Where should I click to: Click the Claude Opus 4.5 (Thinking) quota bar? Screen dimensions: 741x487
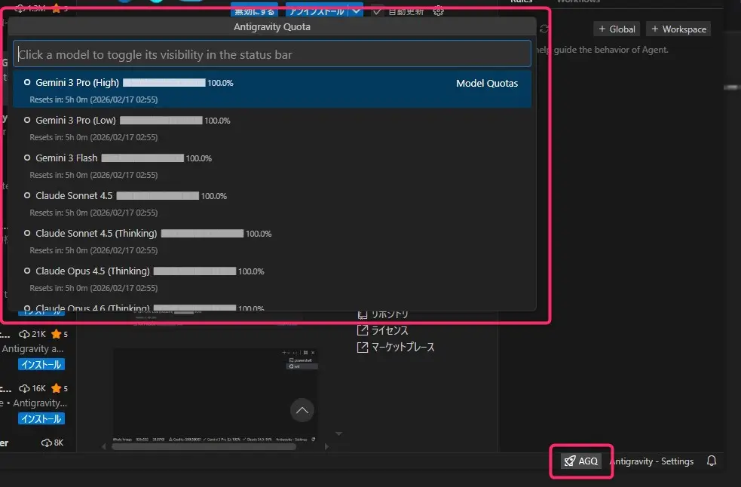[194, 271]
